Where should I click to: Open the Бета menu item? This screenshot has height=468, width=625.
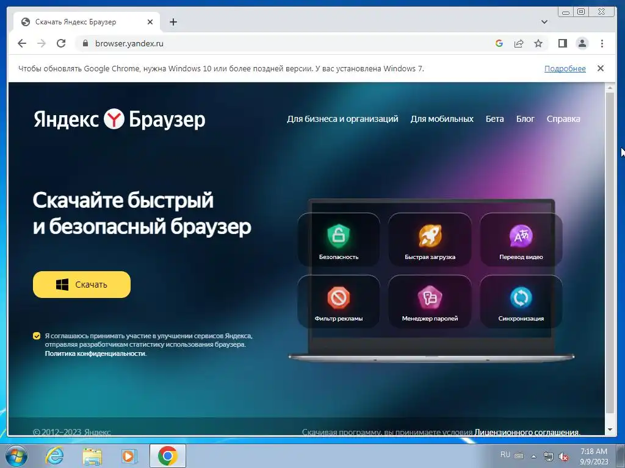click(494, 119)
